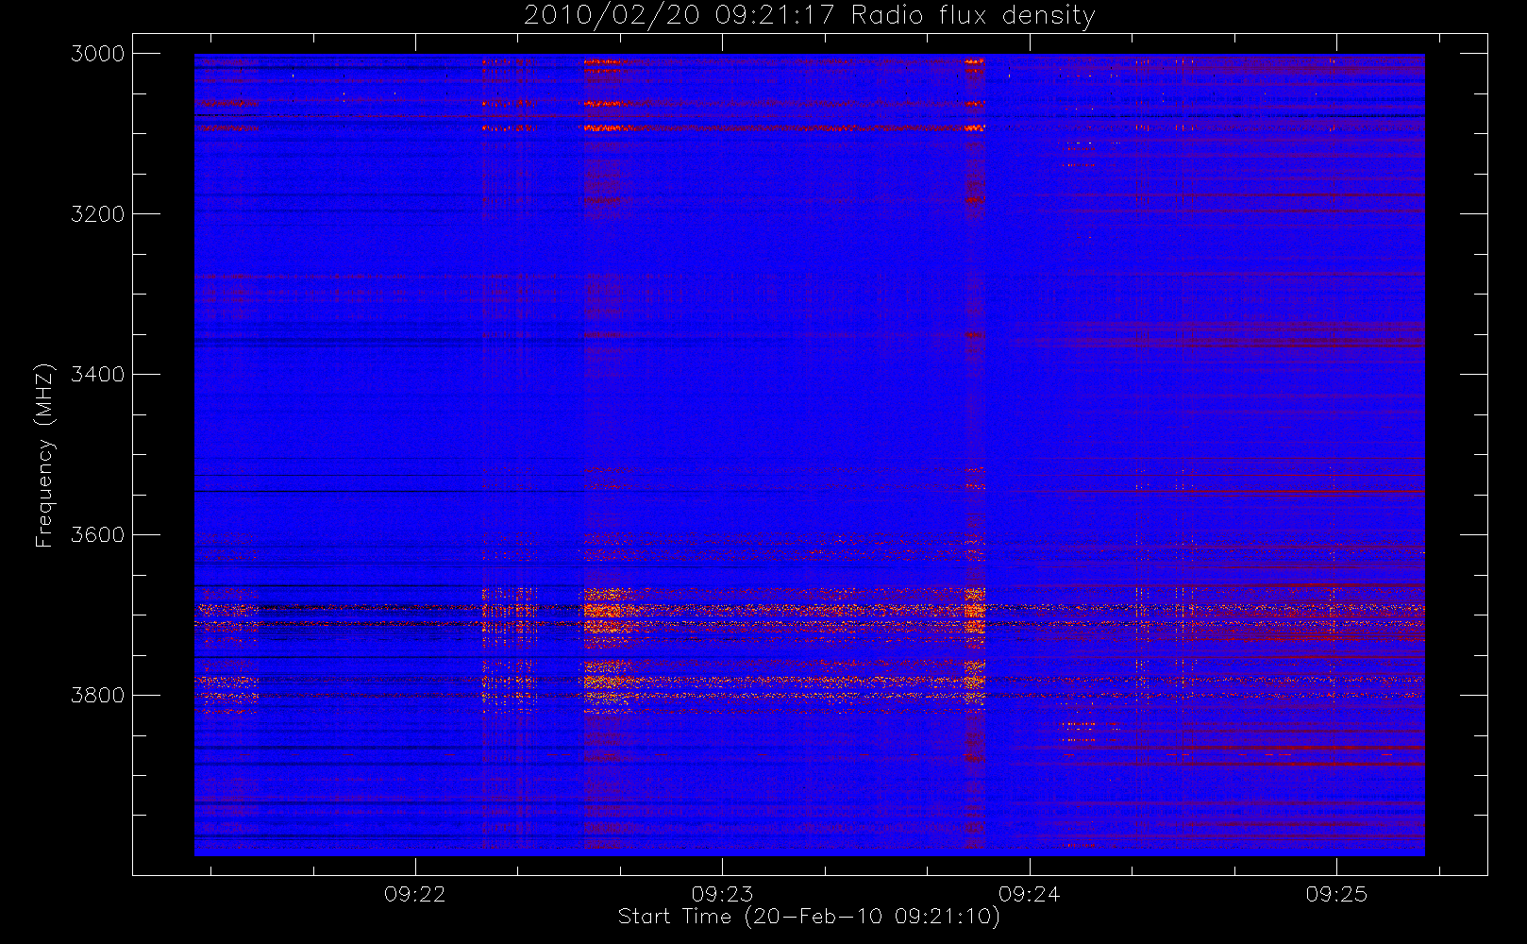Screen dimensions: 1527x944
Task: Click the "Frequency (MHz)" axis label
Action: point(44,455)
